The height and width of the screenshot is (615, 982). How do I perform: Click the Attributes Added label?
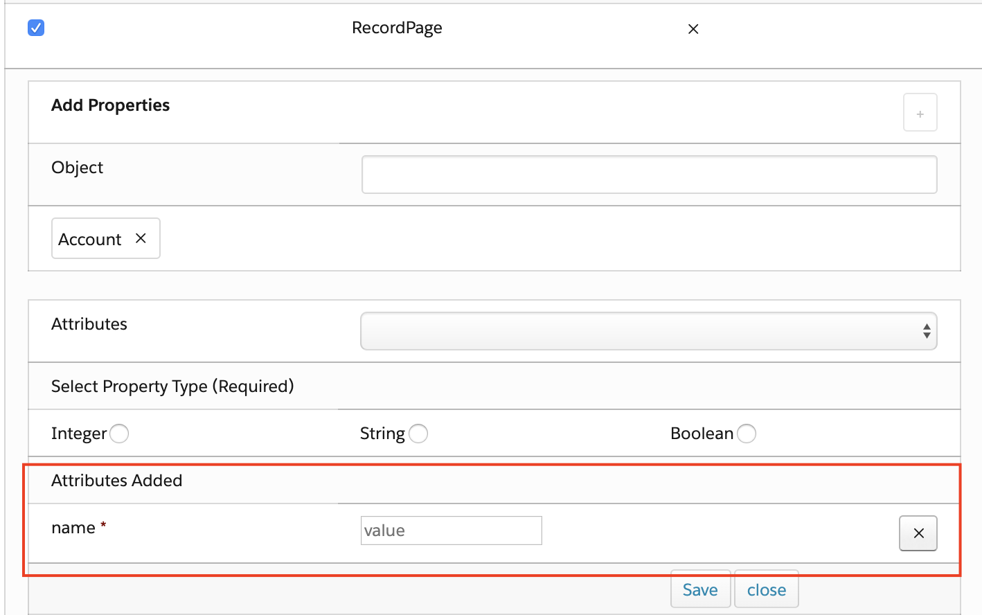[x=117, y=481]
